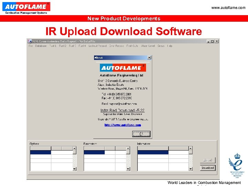Click the Upload button
The image size is (248, 186).
click(x=208, y=160)
